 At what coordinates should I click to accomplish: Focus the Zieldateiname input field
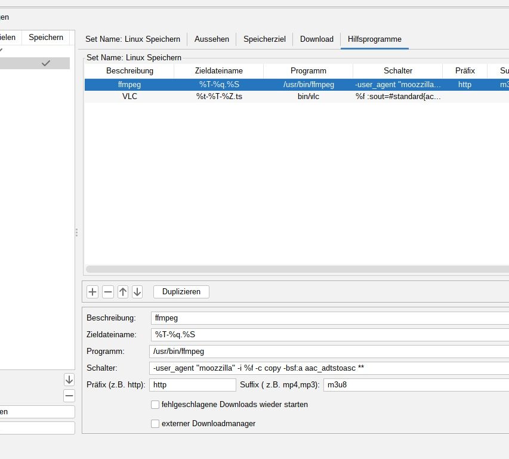tap(330, 335)
